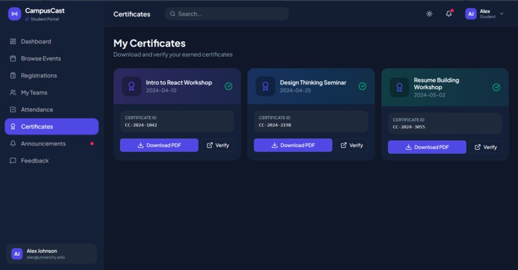
Task: Click the Design Thinking Seminar award icon
Action: tap(265, 86)
